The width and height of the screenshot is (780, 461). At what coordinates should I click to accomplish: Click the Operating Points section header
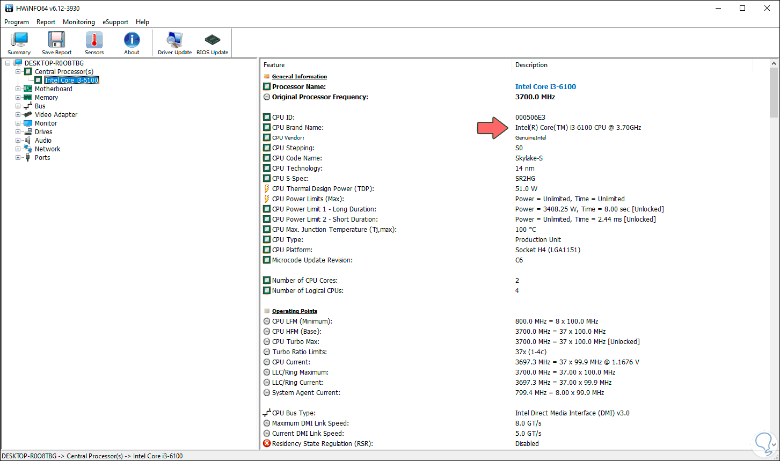click(295, 311)
